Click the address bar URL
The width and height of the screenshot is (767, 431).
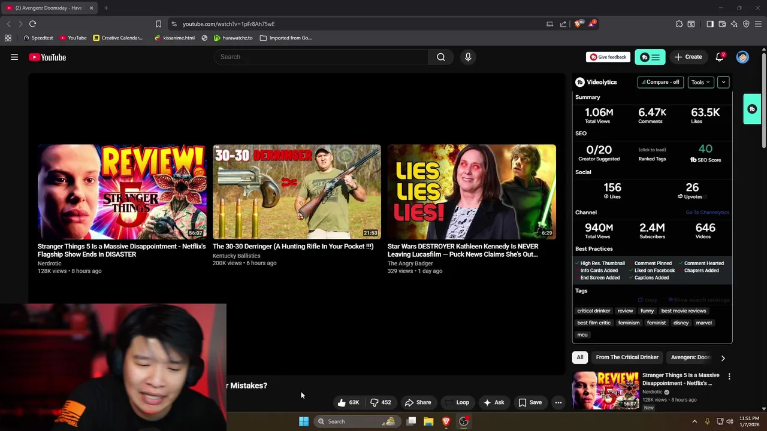(228, 24)
